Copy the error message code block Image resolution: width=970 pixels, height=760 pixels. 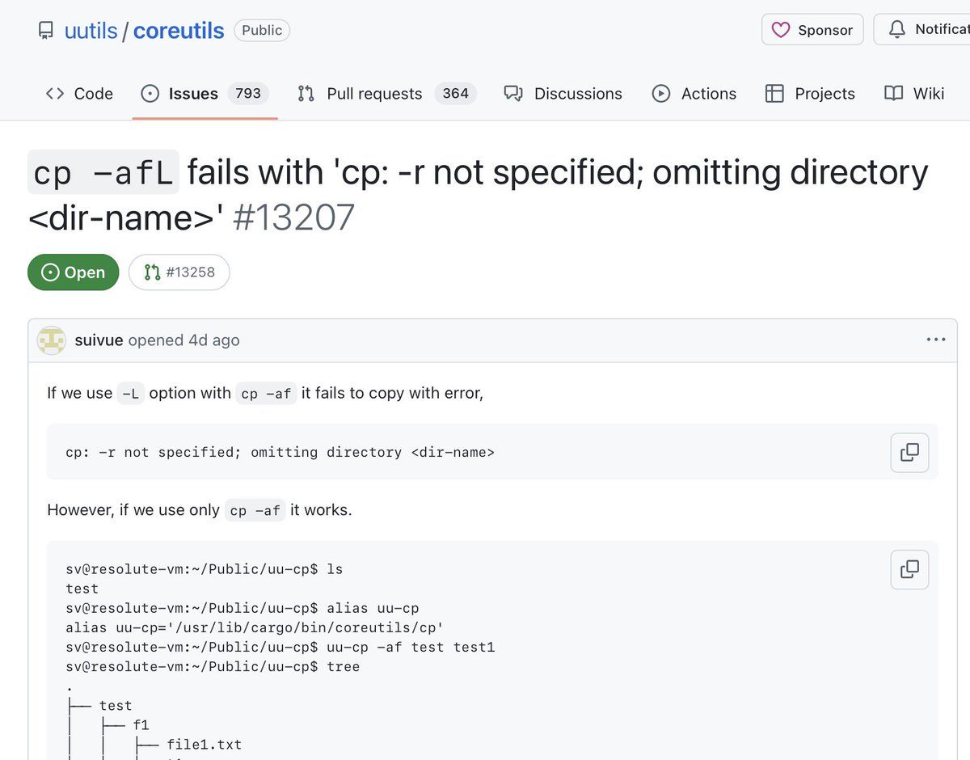[x=909, y=452]
